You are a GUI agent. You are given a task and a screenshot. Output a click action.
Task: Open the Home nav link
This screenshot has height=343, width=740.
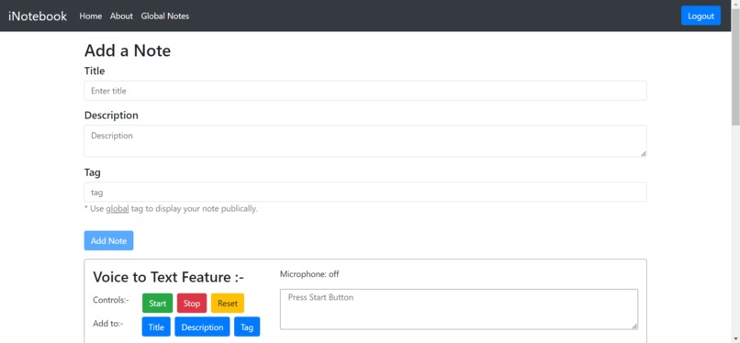91,16
